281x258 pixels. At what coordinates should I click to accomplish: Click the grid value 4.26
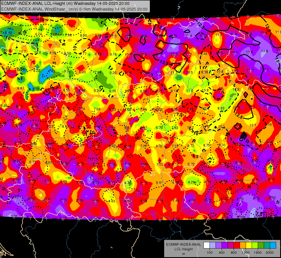point(191,182)
